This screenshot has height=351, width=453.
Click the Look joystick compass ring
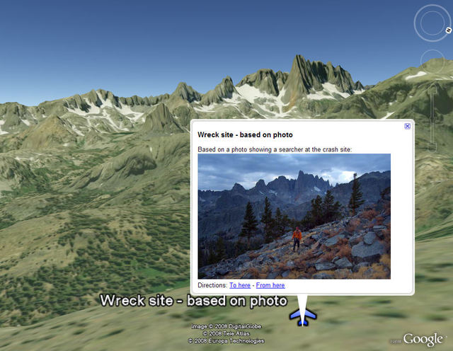tap(432, 23)
